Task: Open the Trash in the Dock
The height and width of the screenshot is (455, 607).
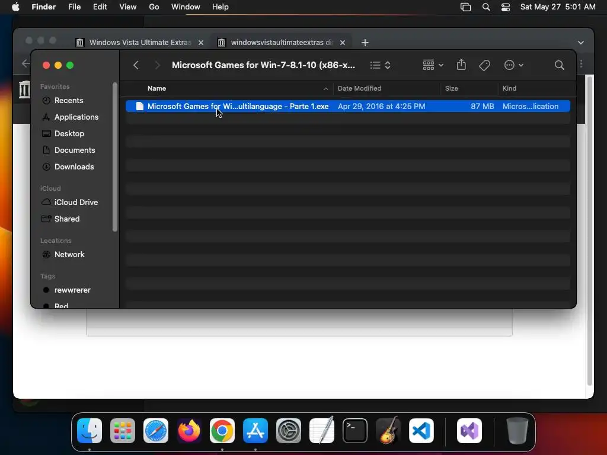Action: coord(517,431)
